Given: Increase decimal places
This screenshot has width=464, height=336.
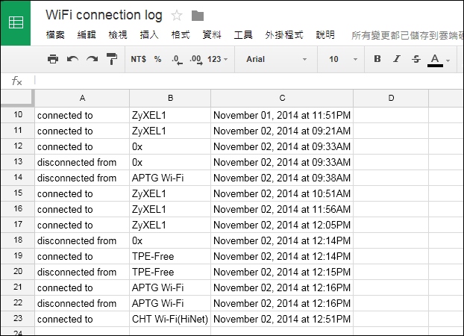Looking at the screenshot, I should 196,60.
